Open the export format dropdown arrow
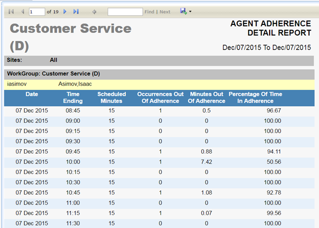Image resolution: width=319 pixels, height=228 pixels. [x=190, y=11]
